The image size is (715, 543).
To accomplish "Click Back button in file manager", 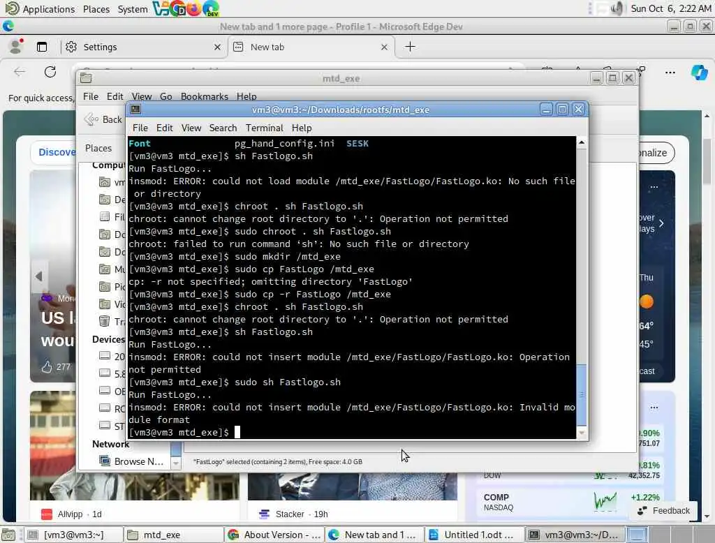I will click(x=103, y=119).
